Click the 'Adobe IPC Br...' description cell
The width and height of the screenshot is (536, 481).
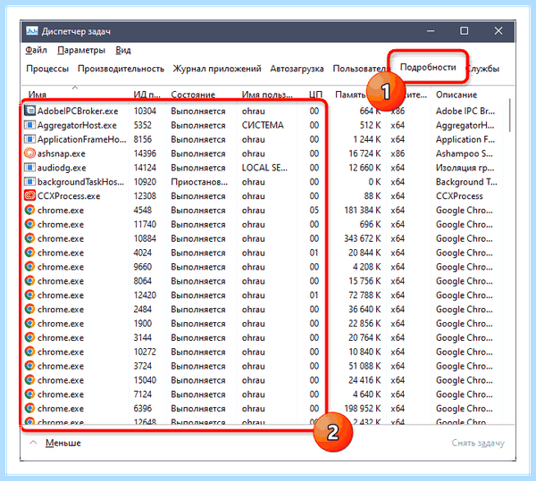[465, 111]
